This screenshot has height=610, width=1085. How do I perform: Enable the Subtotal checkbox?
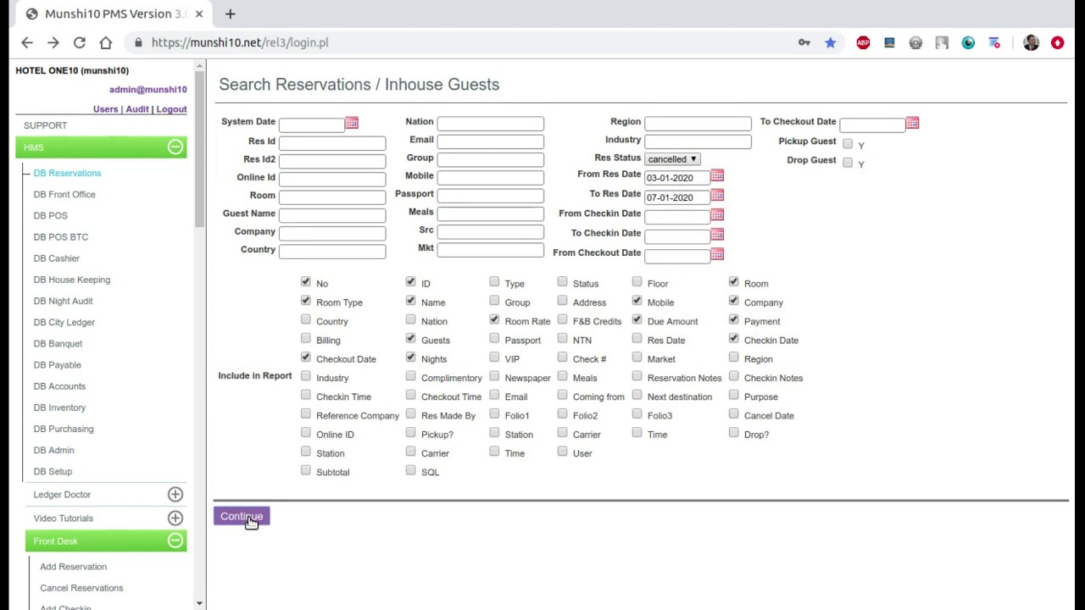[305, 470]
